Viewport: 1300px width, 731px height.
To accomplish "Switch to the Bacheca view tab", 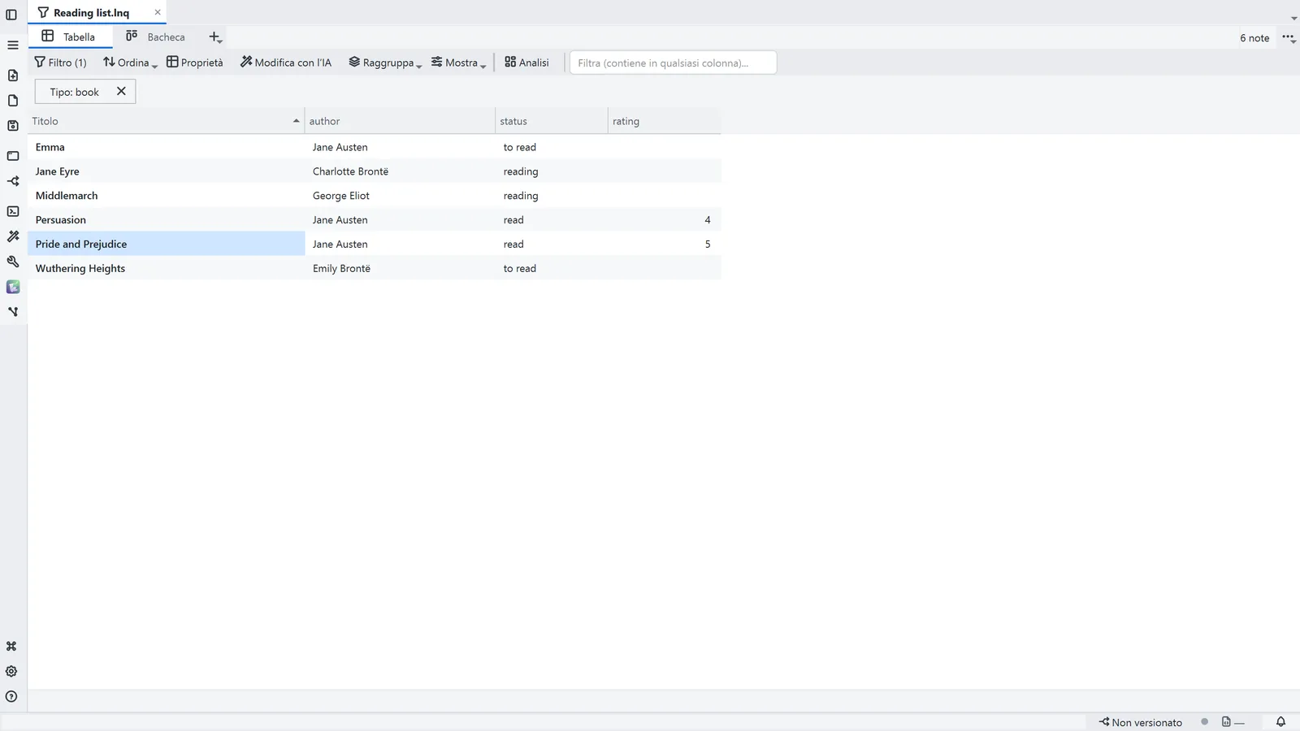I will click(x=155, y=37).
